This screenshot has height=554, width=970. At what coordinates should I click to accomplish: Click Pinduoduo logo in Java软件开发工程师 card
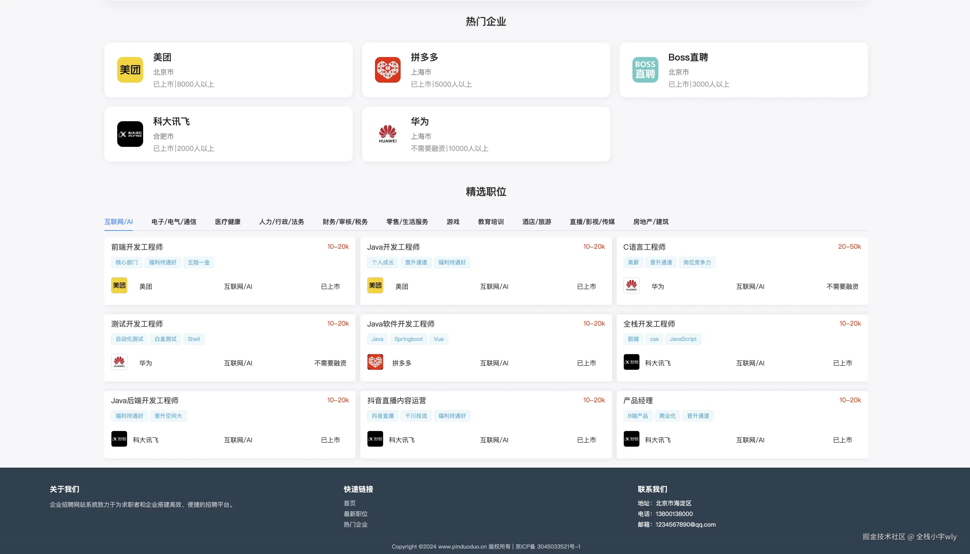tap(375, 362)
